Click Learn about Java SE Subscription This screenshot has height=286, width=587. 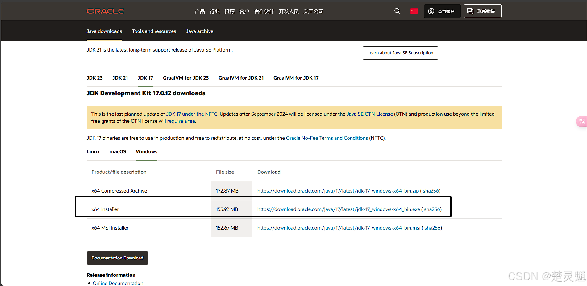(x=400, y=53)
